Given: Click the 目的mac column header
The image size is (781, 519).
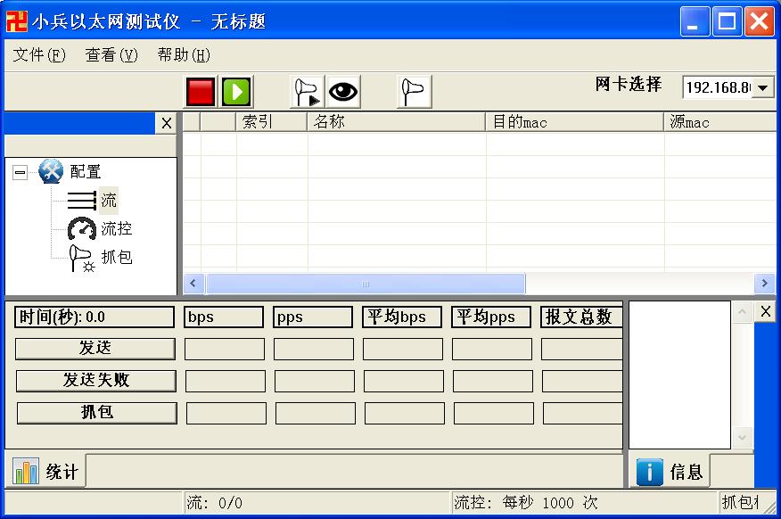Looking at the screenshot, I should (x=575, y=122).
